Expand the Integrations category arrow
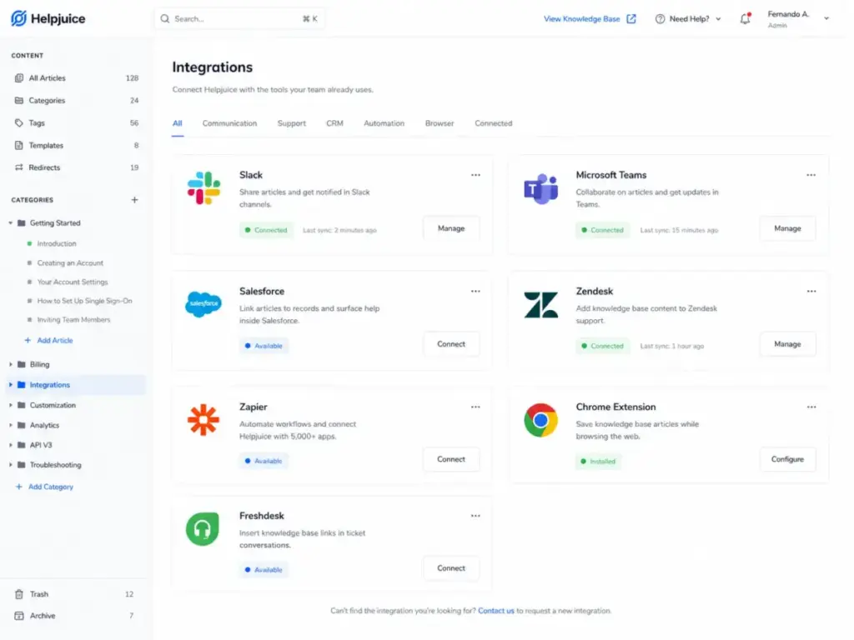The image size is (854, 640). click(10, 385)
